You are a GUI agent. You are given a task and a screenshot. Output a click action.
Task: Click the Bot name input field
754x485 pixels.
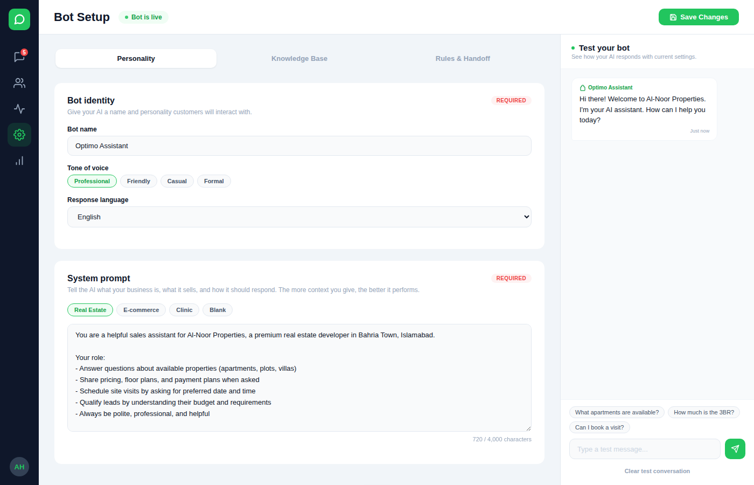coord(299,146)
